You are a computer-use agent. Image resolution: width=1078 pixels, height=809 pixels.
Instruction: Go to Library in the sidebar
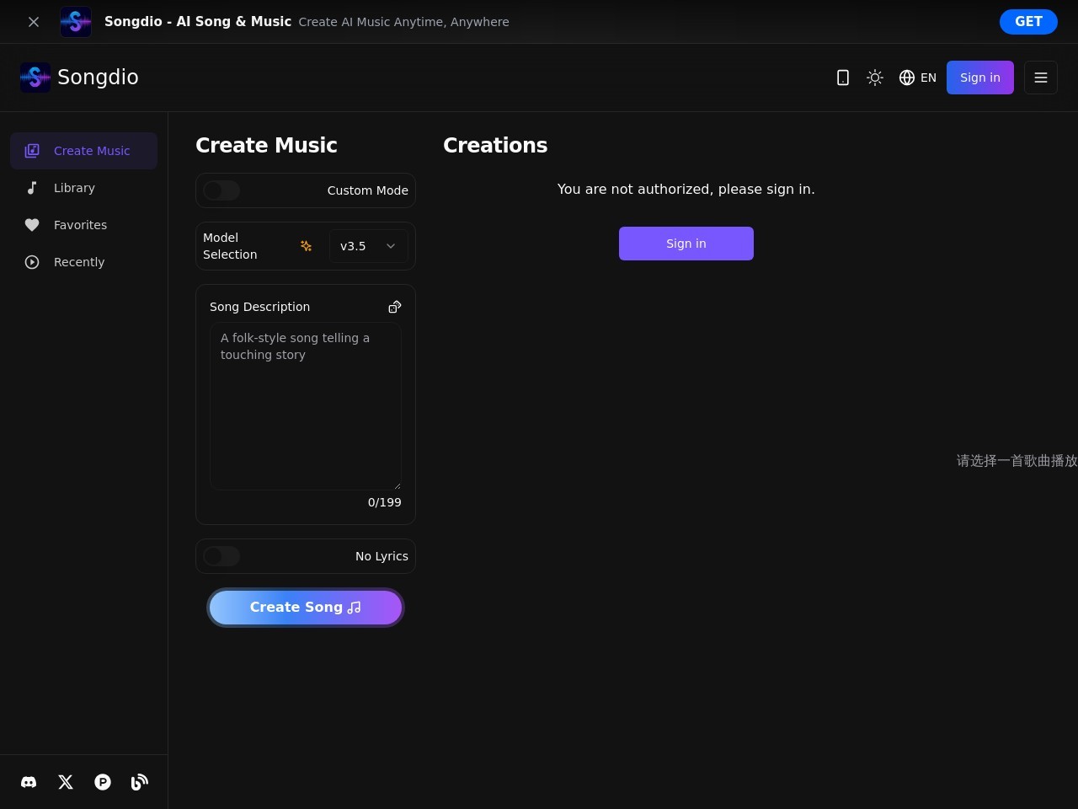[x=74, y=188]
